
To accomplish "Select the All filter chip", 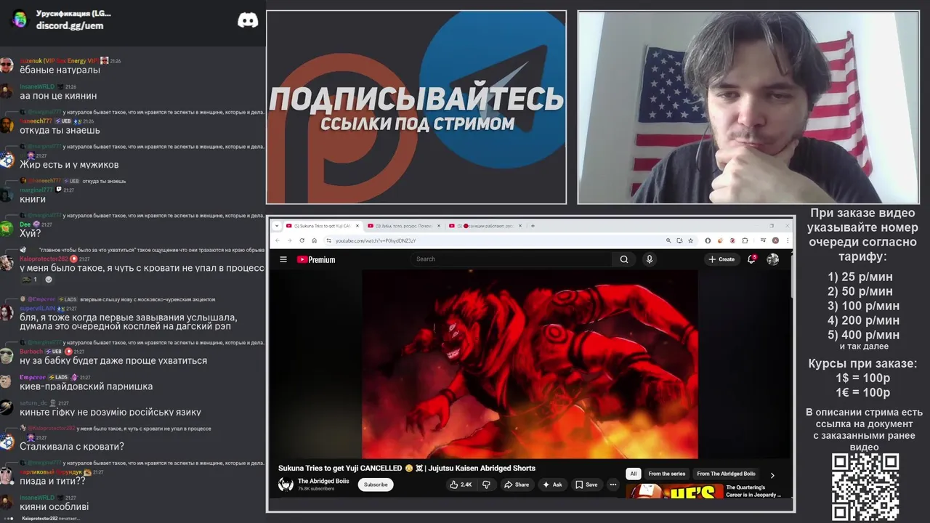I will point(634,474).
